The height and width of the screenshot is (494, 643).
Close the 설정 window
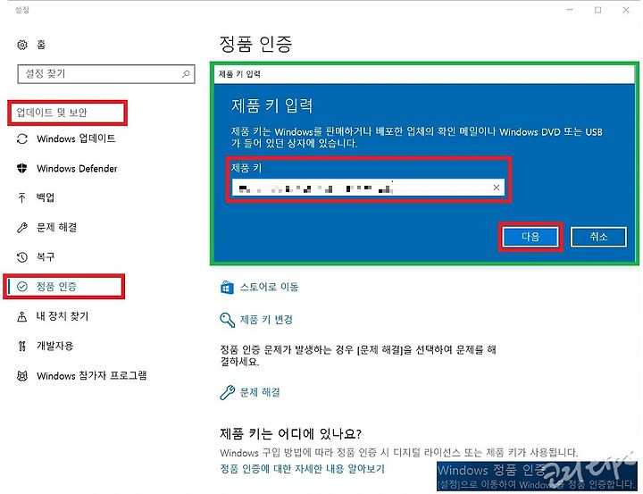click(x=626, y=10)
